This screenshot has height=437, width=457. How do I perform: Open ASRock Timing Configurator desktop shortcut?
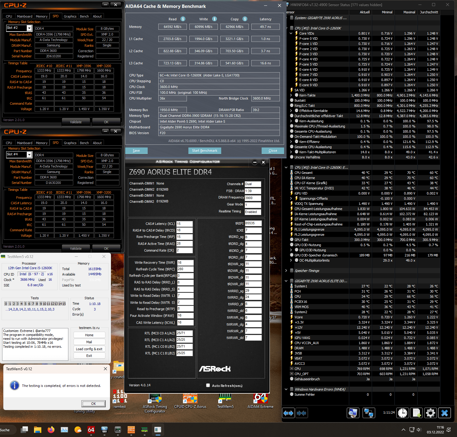click(155, 403)
